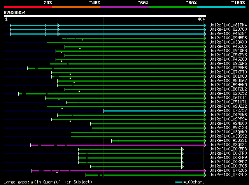
Task: Select the UniRef100_A7R8H8 hit name
Action: (x=228, y=68)
